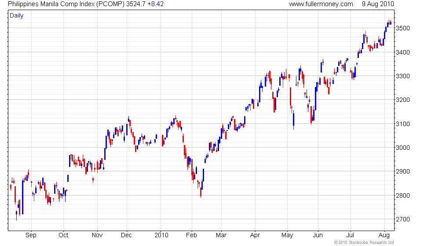Click the Sep month label
431x246 pixels.
(31, 235)
